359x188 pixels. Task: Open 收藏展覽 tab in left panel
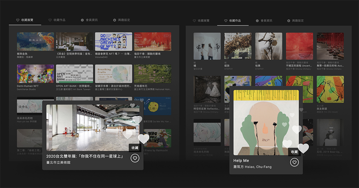coord(25,20)
